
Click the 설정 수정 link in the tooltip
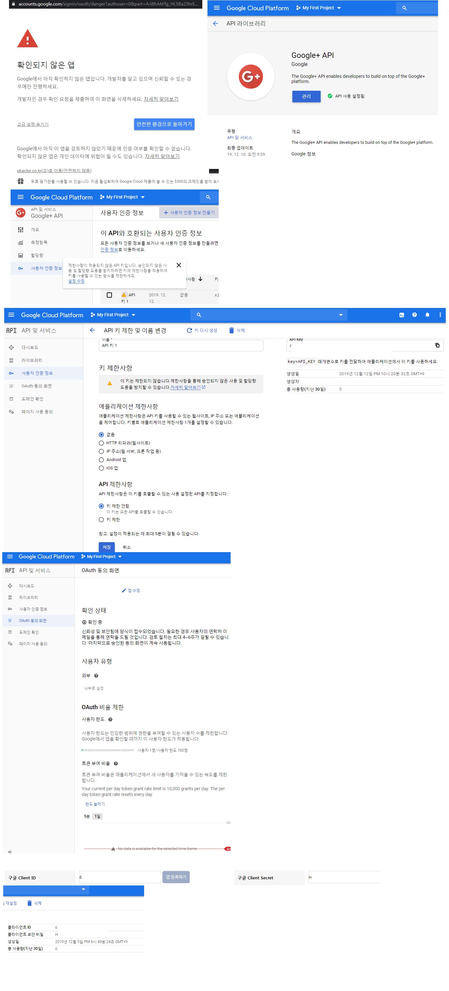coord(76,281)
